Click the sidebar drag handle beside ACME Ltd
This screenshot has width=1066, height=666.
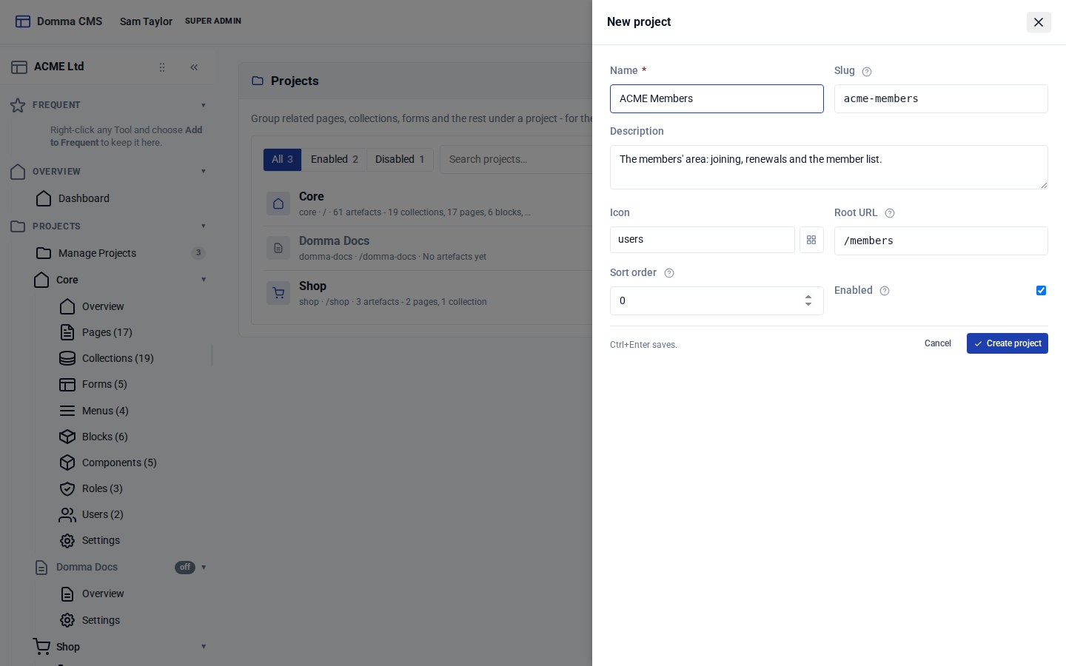click(162, 67)
